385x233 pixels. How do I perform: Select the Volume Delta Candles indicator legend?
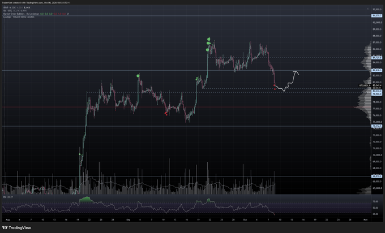tap(19, 17)
